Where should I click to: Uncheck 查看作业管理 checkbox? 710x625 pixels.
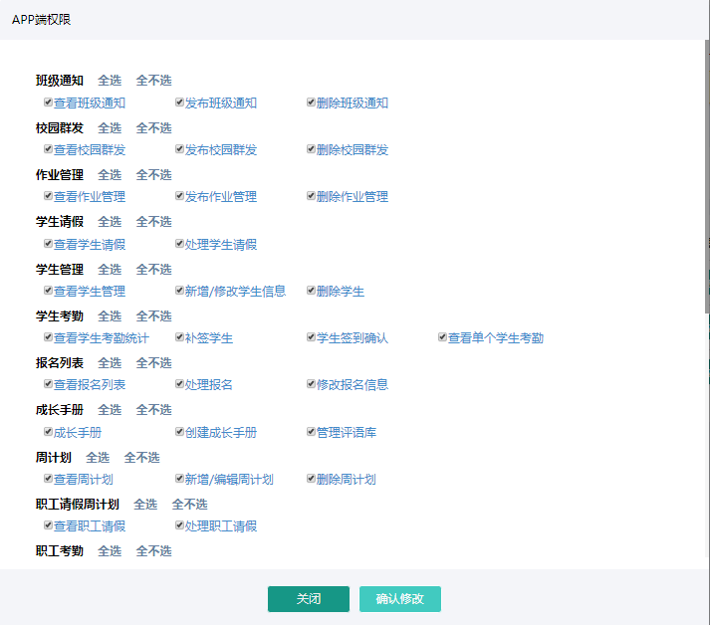48,196
